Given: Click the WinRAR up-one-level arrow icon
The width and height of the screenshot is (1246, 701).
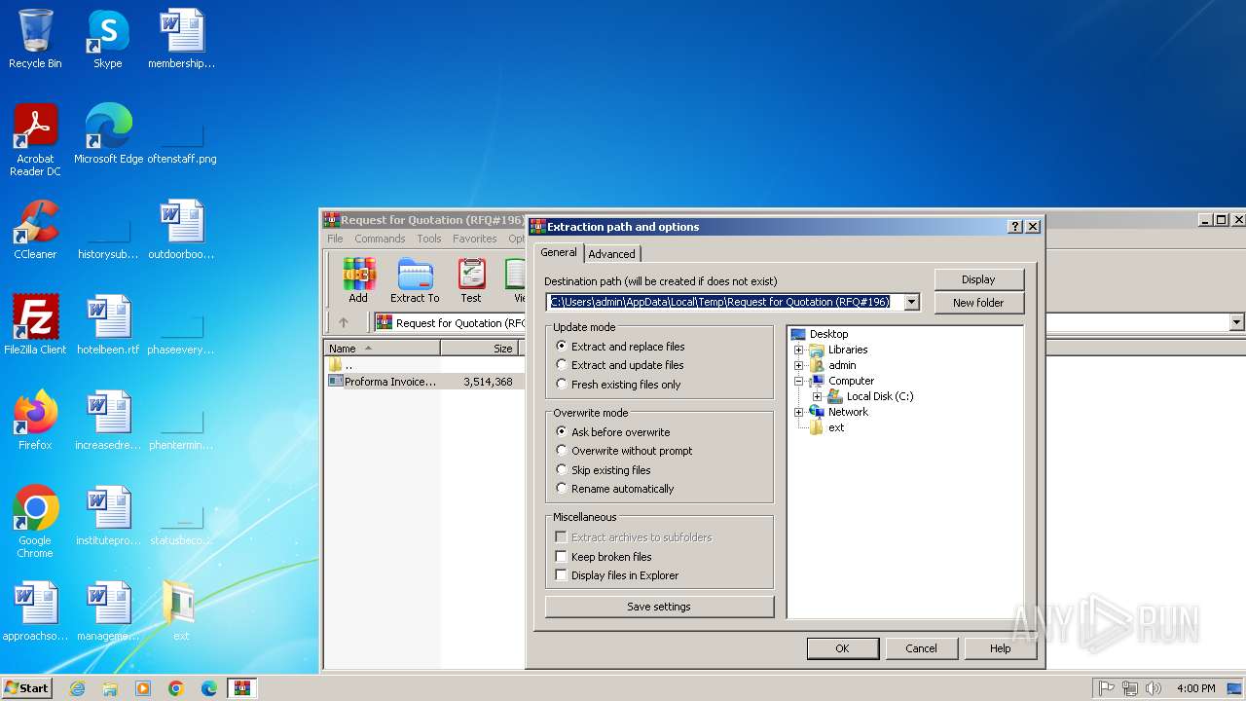Looking at the screenshot, I should click(x=343, y=322).
